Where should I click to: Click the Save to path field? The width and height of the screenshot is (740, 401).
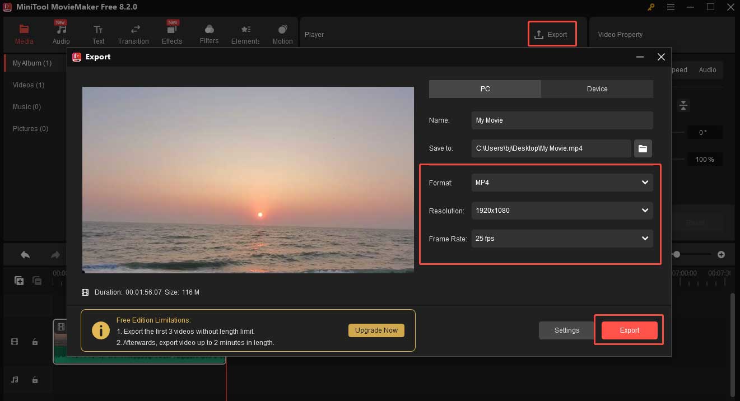[x=551, y=148]
